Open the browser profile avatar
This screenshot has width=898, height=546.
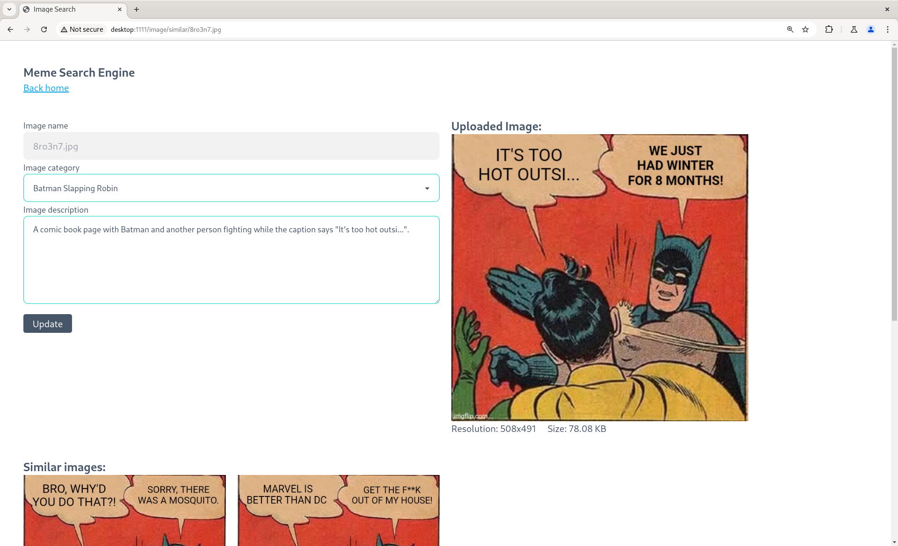pos(870,29)
